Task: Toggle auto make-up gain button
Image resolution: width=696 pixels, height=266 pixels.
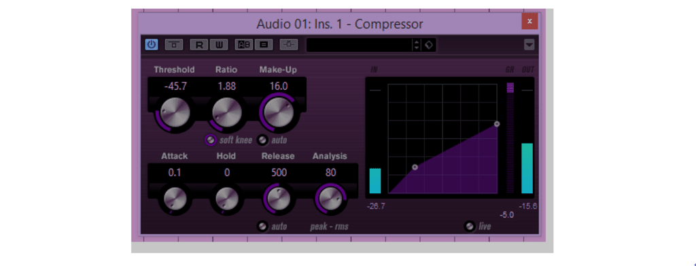Action: 263,140
